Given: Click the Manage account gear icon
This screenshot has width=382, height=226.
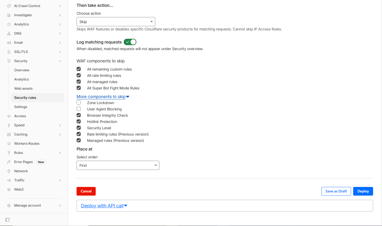Looking at the screenshot, I should coord(9,206).
